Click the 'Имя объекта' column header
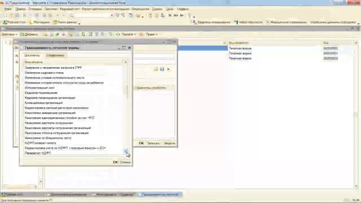 (x=73, y=62)
